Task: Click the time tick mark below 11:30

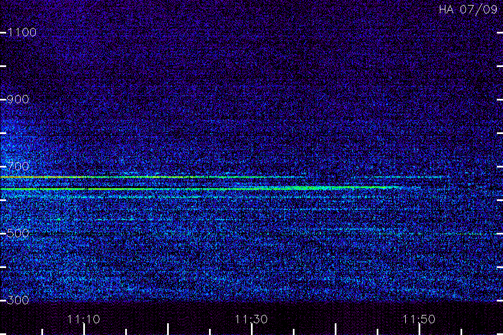Action: click(x=252, y=329)
